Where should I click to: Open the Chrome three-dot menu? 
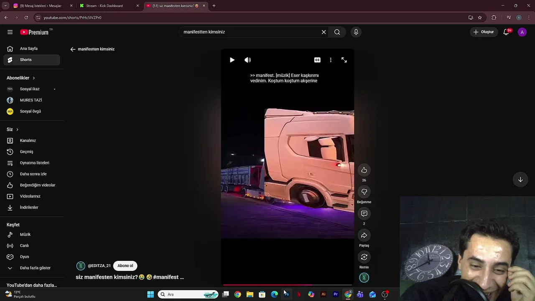[529, 18]
